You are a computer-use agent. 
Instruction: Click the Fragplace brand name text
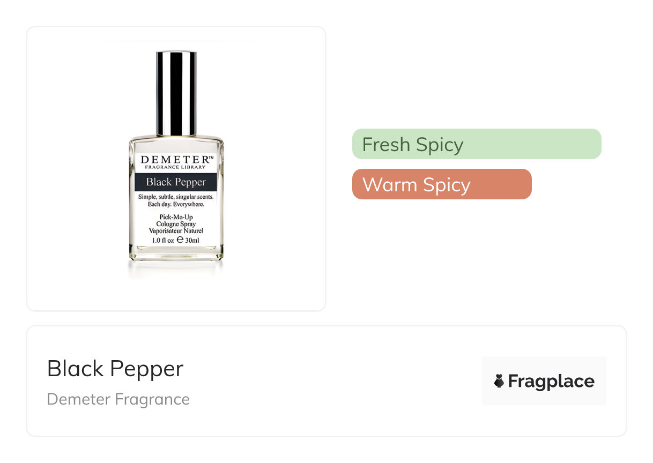(551, 381)
